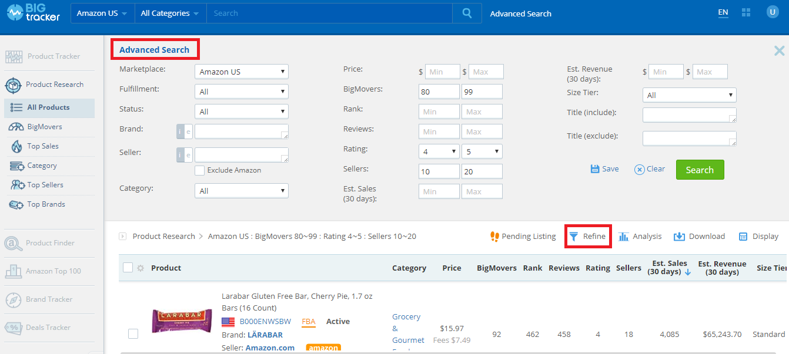Open Top Sales sidebar item
Image resolution: width=789 pixels, height=354 pixels.
(x=35, y=146)
